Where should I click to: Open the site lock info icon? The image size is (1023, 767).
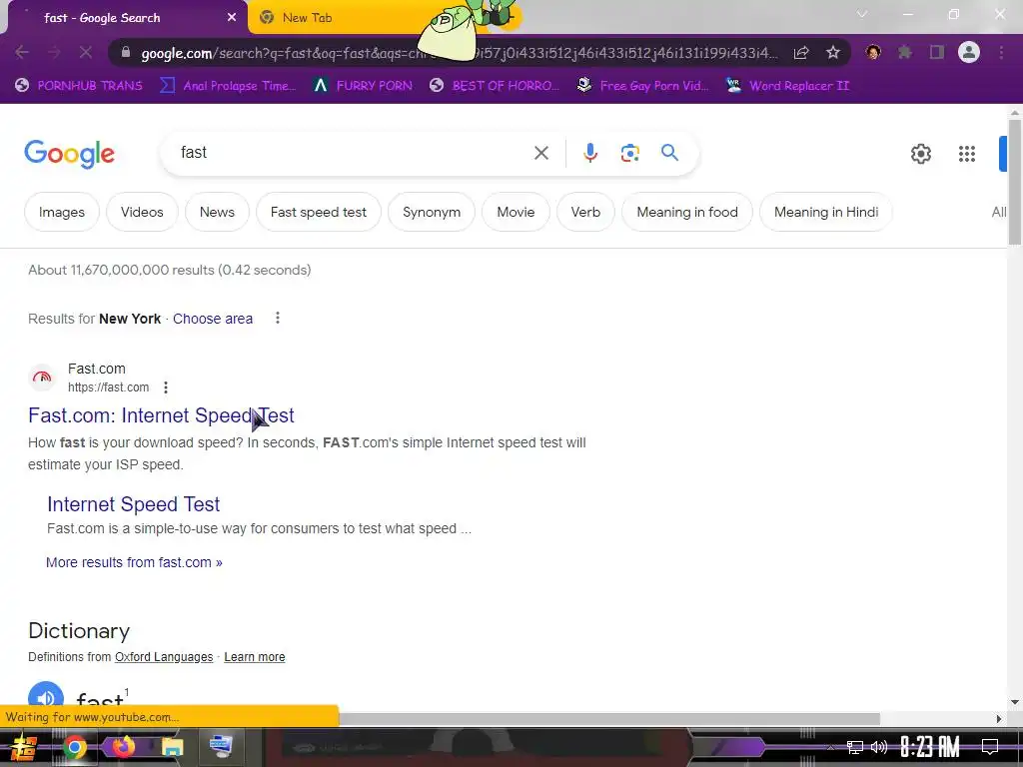point(126,52)
